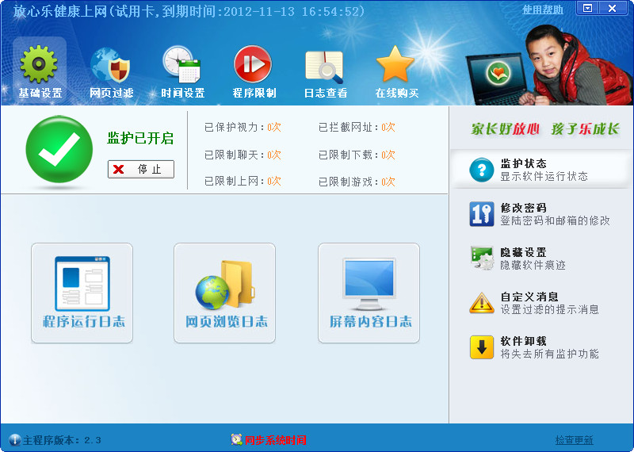Click the green checkmark status icon

click(59, 149)
